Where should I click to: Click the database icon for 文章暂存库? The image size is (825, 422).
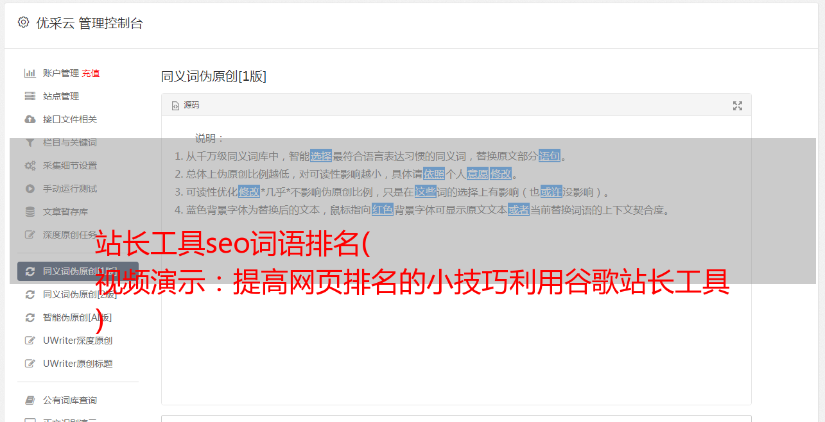coord(30,212)
